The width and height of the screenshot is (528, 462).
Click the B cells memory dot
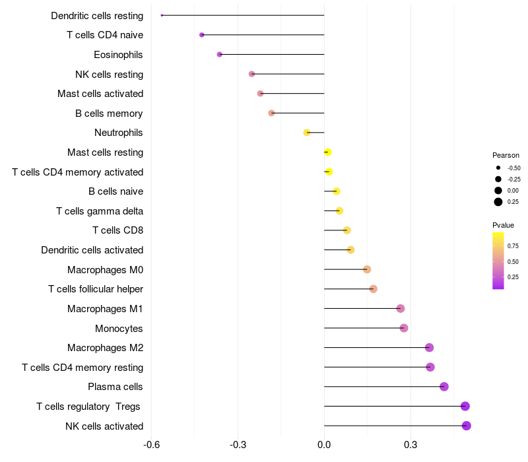tap(271, 113)
